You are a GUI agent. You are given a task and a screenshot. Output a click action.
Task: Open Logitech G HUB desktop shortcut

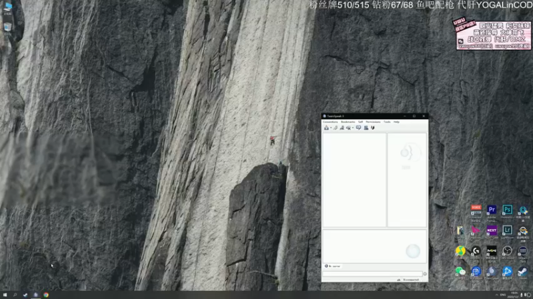tap(476, 252)
